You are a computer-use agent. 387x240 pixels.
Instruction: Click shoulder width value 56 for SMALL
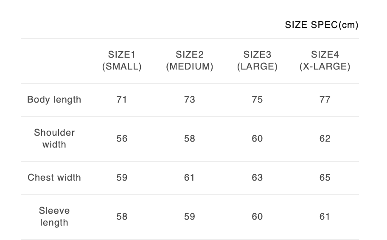pos(122,139)
